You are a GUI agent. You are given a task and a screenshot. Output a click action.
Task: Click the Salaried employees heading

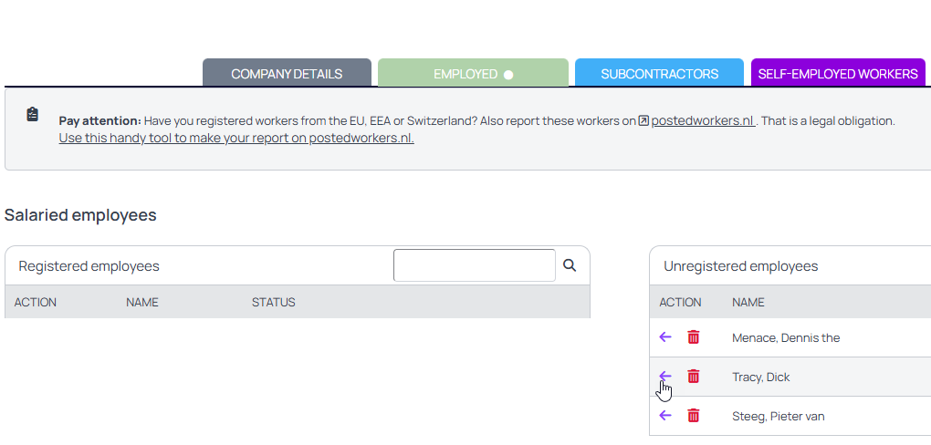[80, 215]
